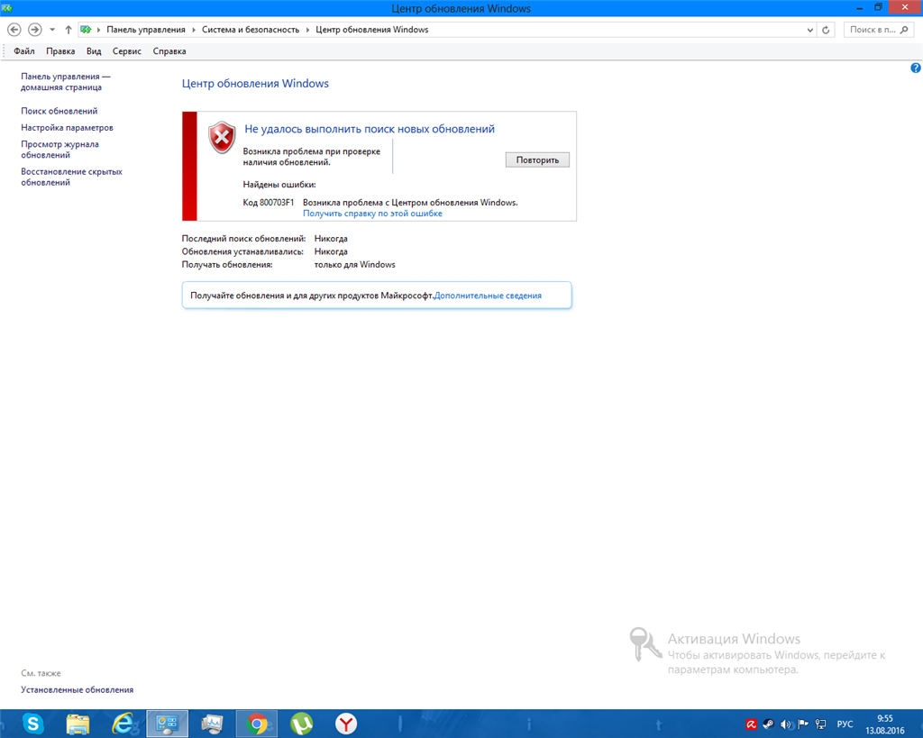
Task: Close the window with the red X button
Action: tap(905, 7)
